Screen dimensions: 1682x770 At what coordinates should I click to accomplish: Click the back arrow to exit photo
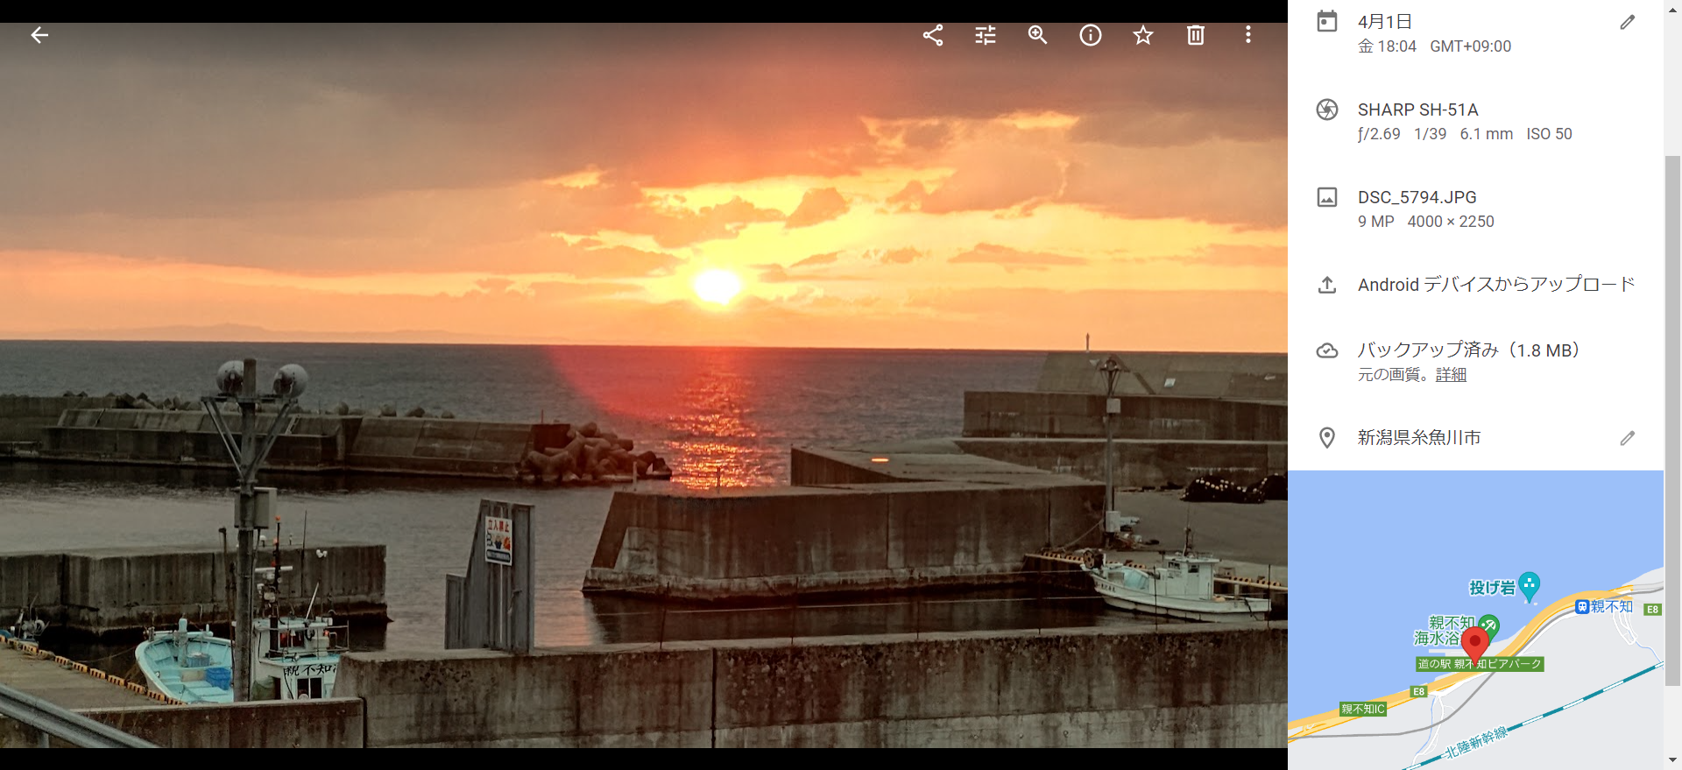pos(39,35)
